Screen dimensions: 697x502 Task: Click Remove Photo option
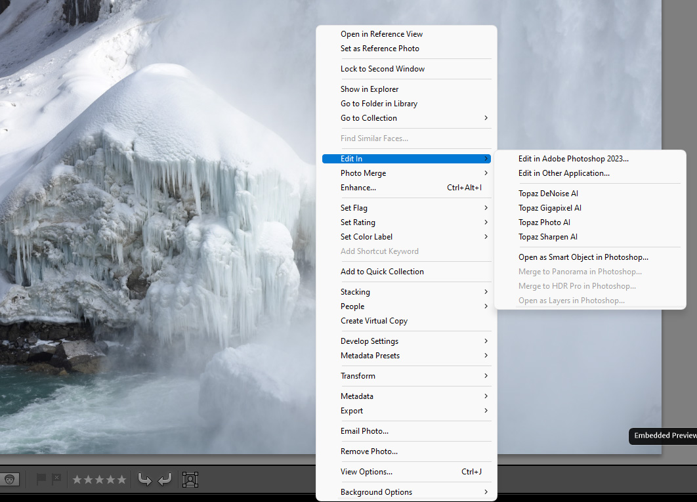[369, 451]
